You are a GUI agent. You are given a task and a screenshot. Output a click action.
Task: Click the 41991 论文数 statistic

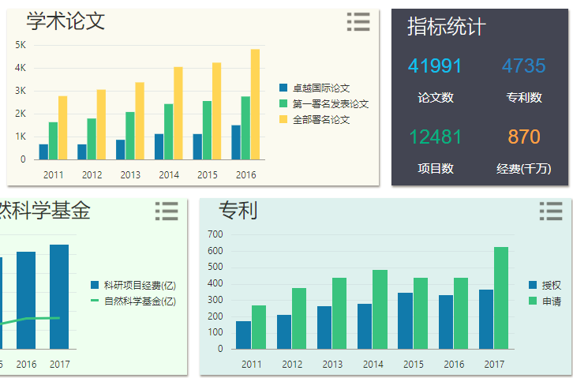click(435, 66)
